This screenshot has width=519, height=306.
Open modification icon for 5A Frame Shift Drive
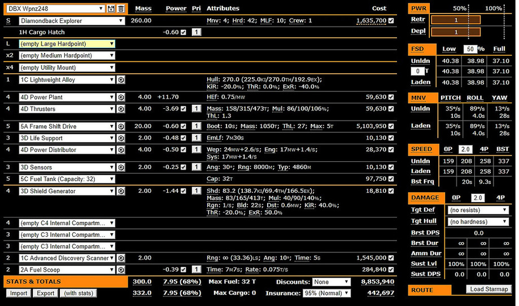point(121,126)
